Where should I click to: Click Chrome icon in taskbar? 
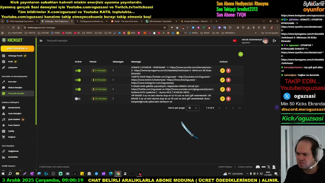click(118, 174)
